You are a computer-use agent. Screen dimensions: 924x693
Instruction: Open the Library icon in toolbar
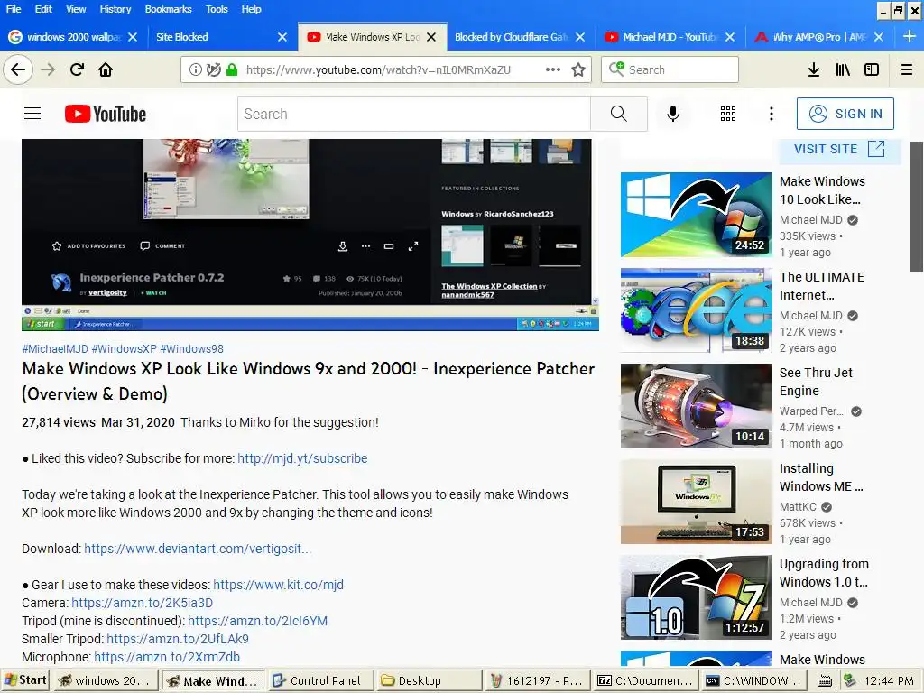pyautogui.click(x=843, y=69)
